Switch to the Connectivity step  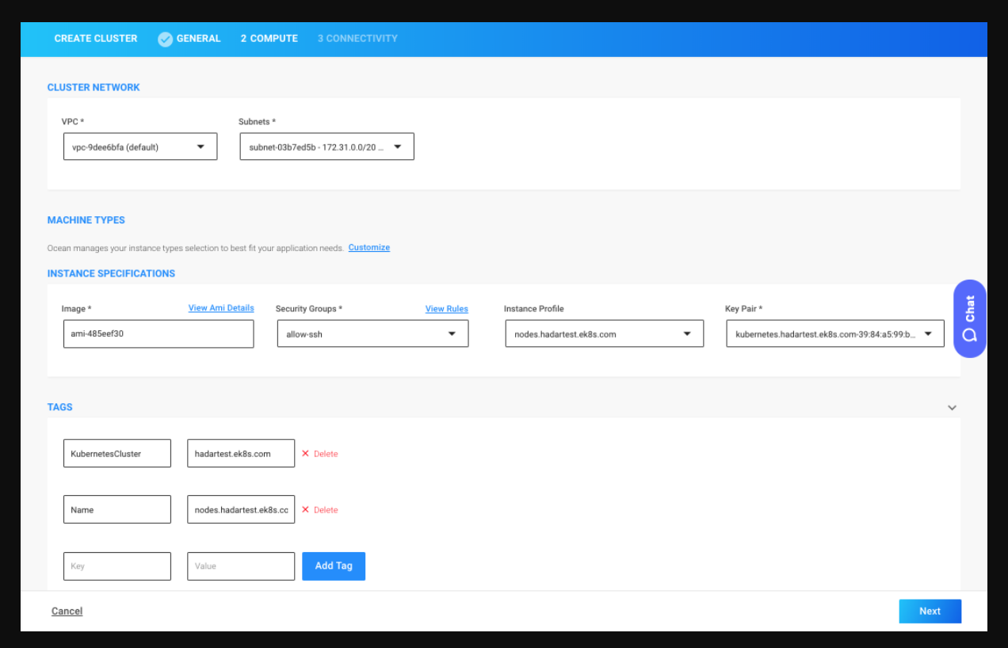tap(357, 39)
